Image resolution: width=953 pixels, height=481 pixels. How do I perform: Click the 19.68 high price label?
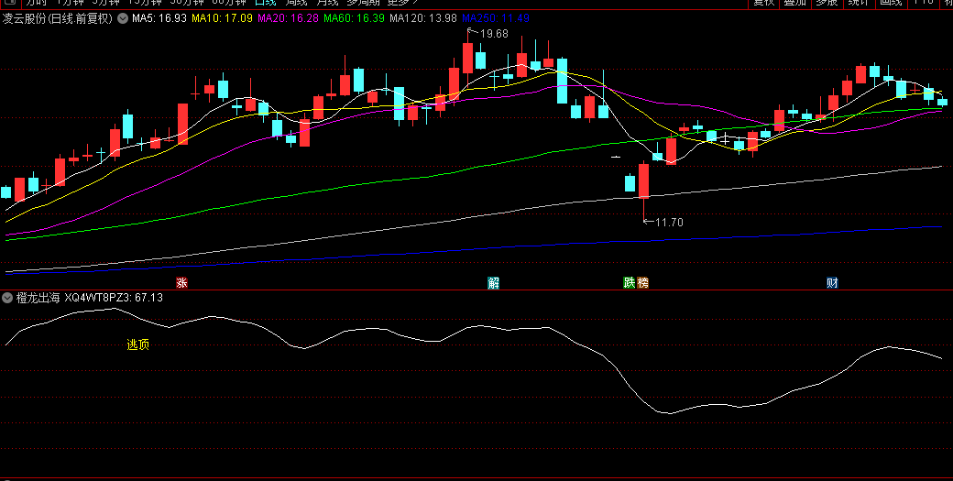tap(494, 34)
